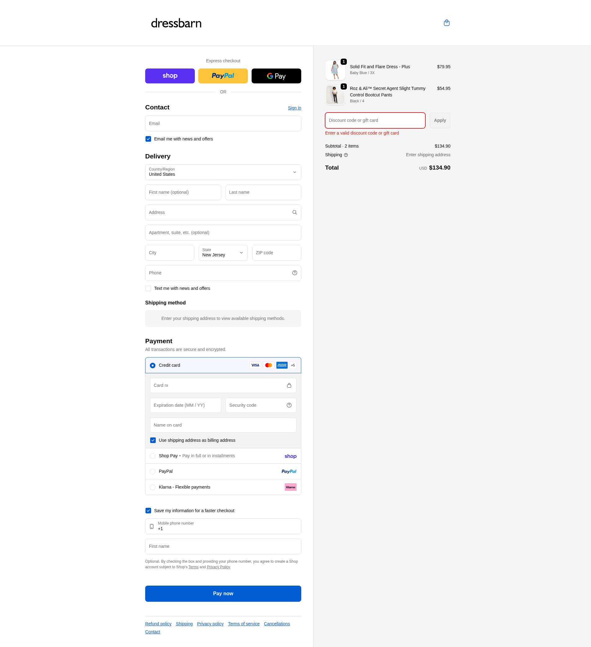Click the Sign in link

tap(294, 108)
